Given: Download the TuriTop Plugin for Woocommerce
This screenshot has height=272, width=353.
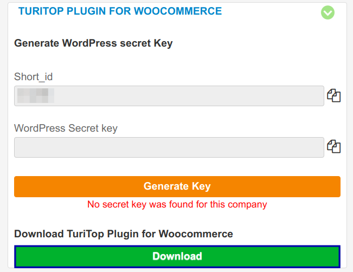Looking at the screenshot, I should click(x=177, y=256).
